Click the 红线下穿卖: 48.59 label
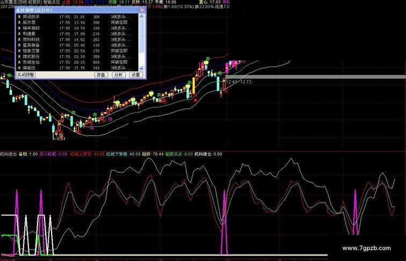406x261 pixels. pos(124,154)
